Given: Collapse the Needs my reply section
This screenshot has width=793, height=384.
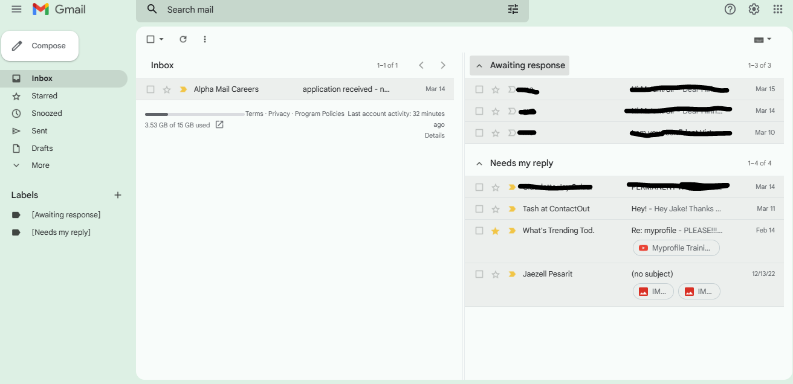Looking at the screenshot, I should 479,163.
